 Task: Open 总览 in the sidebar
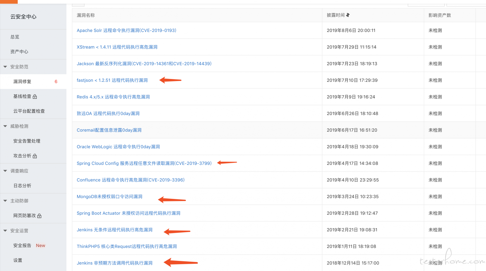click(x=15, y=37)
